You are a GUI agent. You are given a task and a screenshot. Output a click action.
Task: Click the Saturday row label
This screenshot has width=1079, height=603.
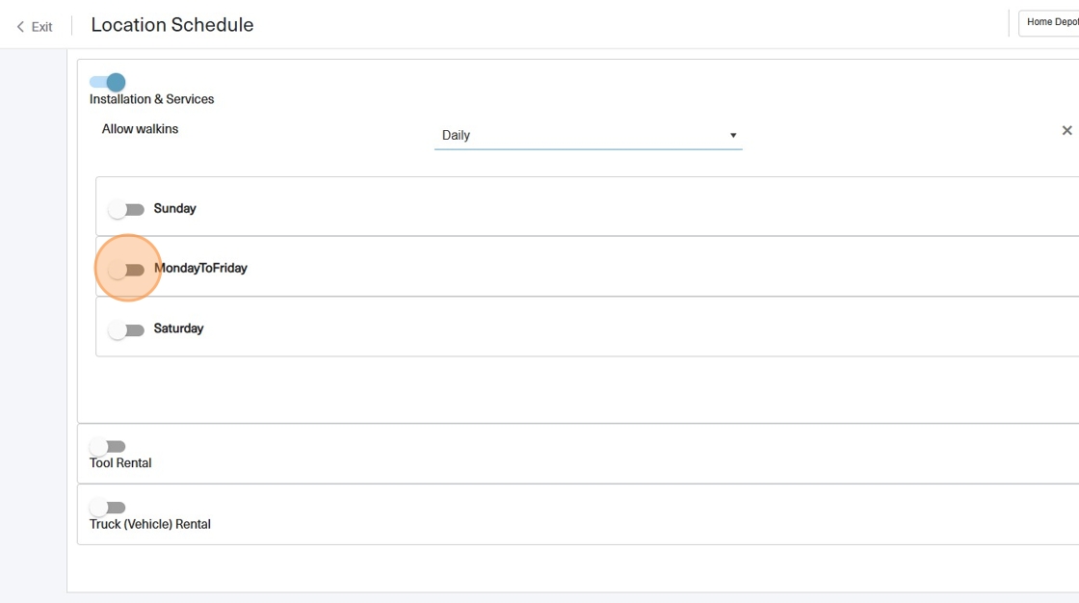(x=179, y=328)
